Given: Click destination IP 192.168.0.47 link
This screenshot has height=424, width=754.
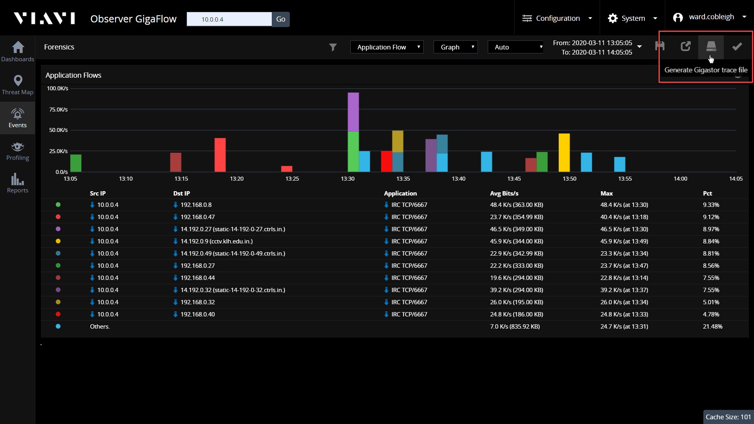Looking at the screenshot, I should click(x=198, y=217).
